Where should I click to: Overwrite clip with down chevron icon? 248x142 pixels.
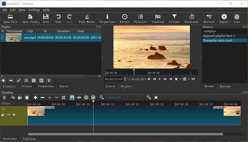[x=56, y=98]
